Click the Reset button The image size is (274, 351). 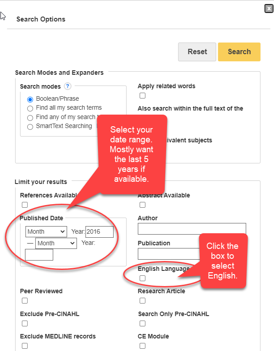(x=197, y=52)
